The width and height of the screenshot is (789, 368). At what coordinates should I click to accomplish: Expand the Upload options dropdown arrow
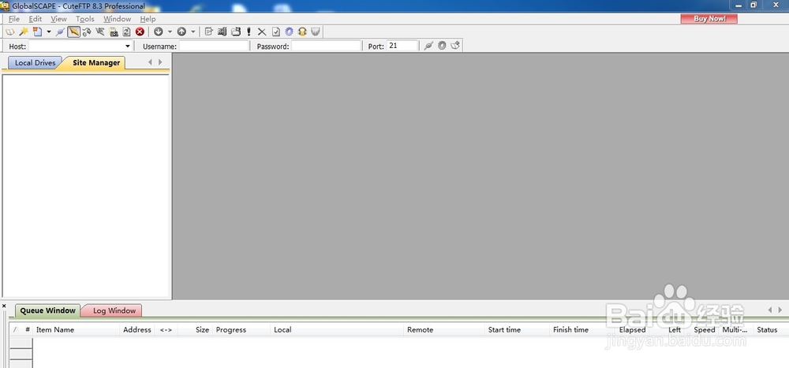pyautogui.click(x=193, y=32)
